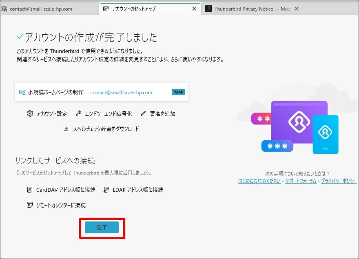359x259 pixels.
Task: Click the IMAP badge on the account card
Action: point(178,92)
